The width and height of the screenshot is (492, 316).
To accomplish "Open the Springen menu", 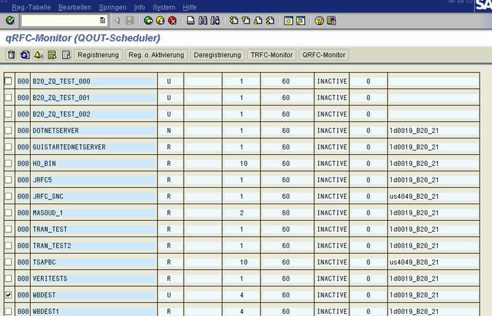I will [112, 7].
